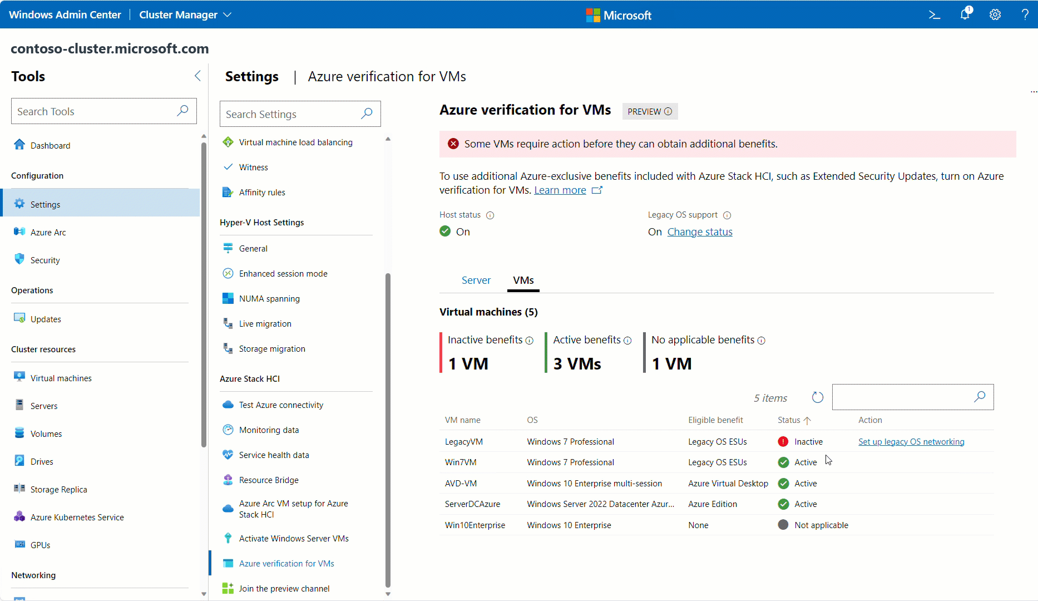The width and height of the screenshot is (1038, 601).
Task: Click the help question mark icon
Action: 1025,15
